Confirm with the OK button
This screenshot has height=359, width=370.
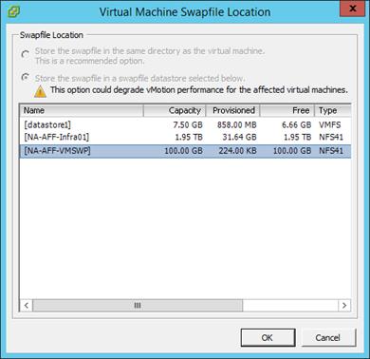pyautogui.click(x=268, y=337)
